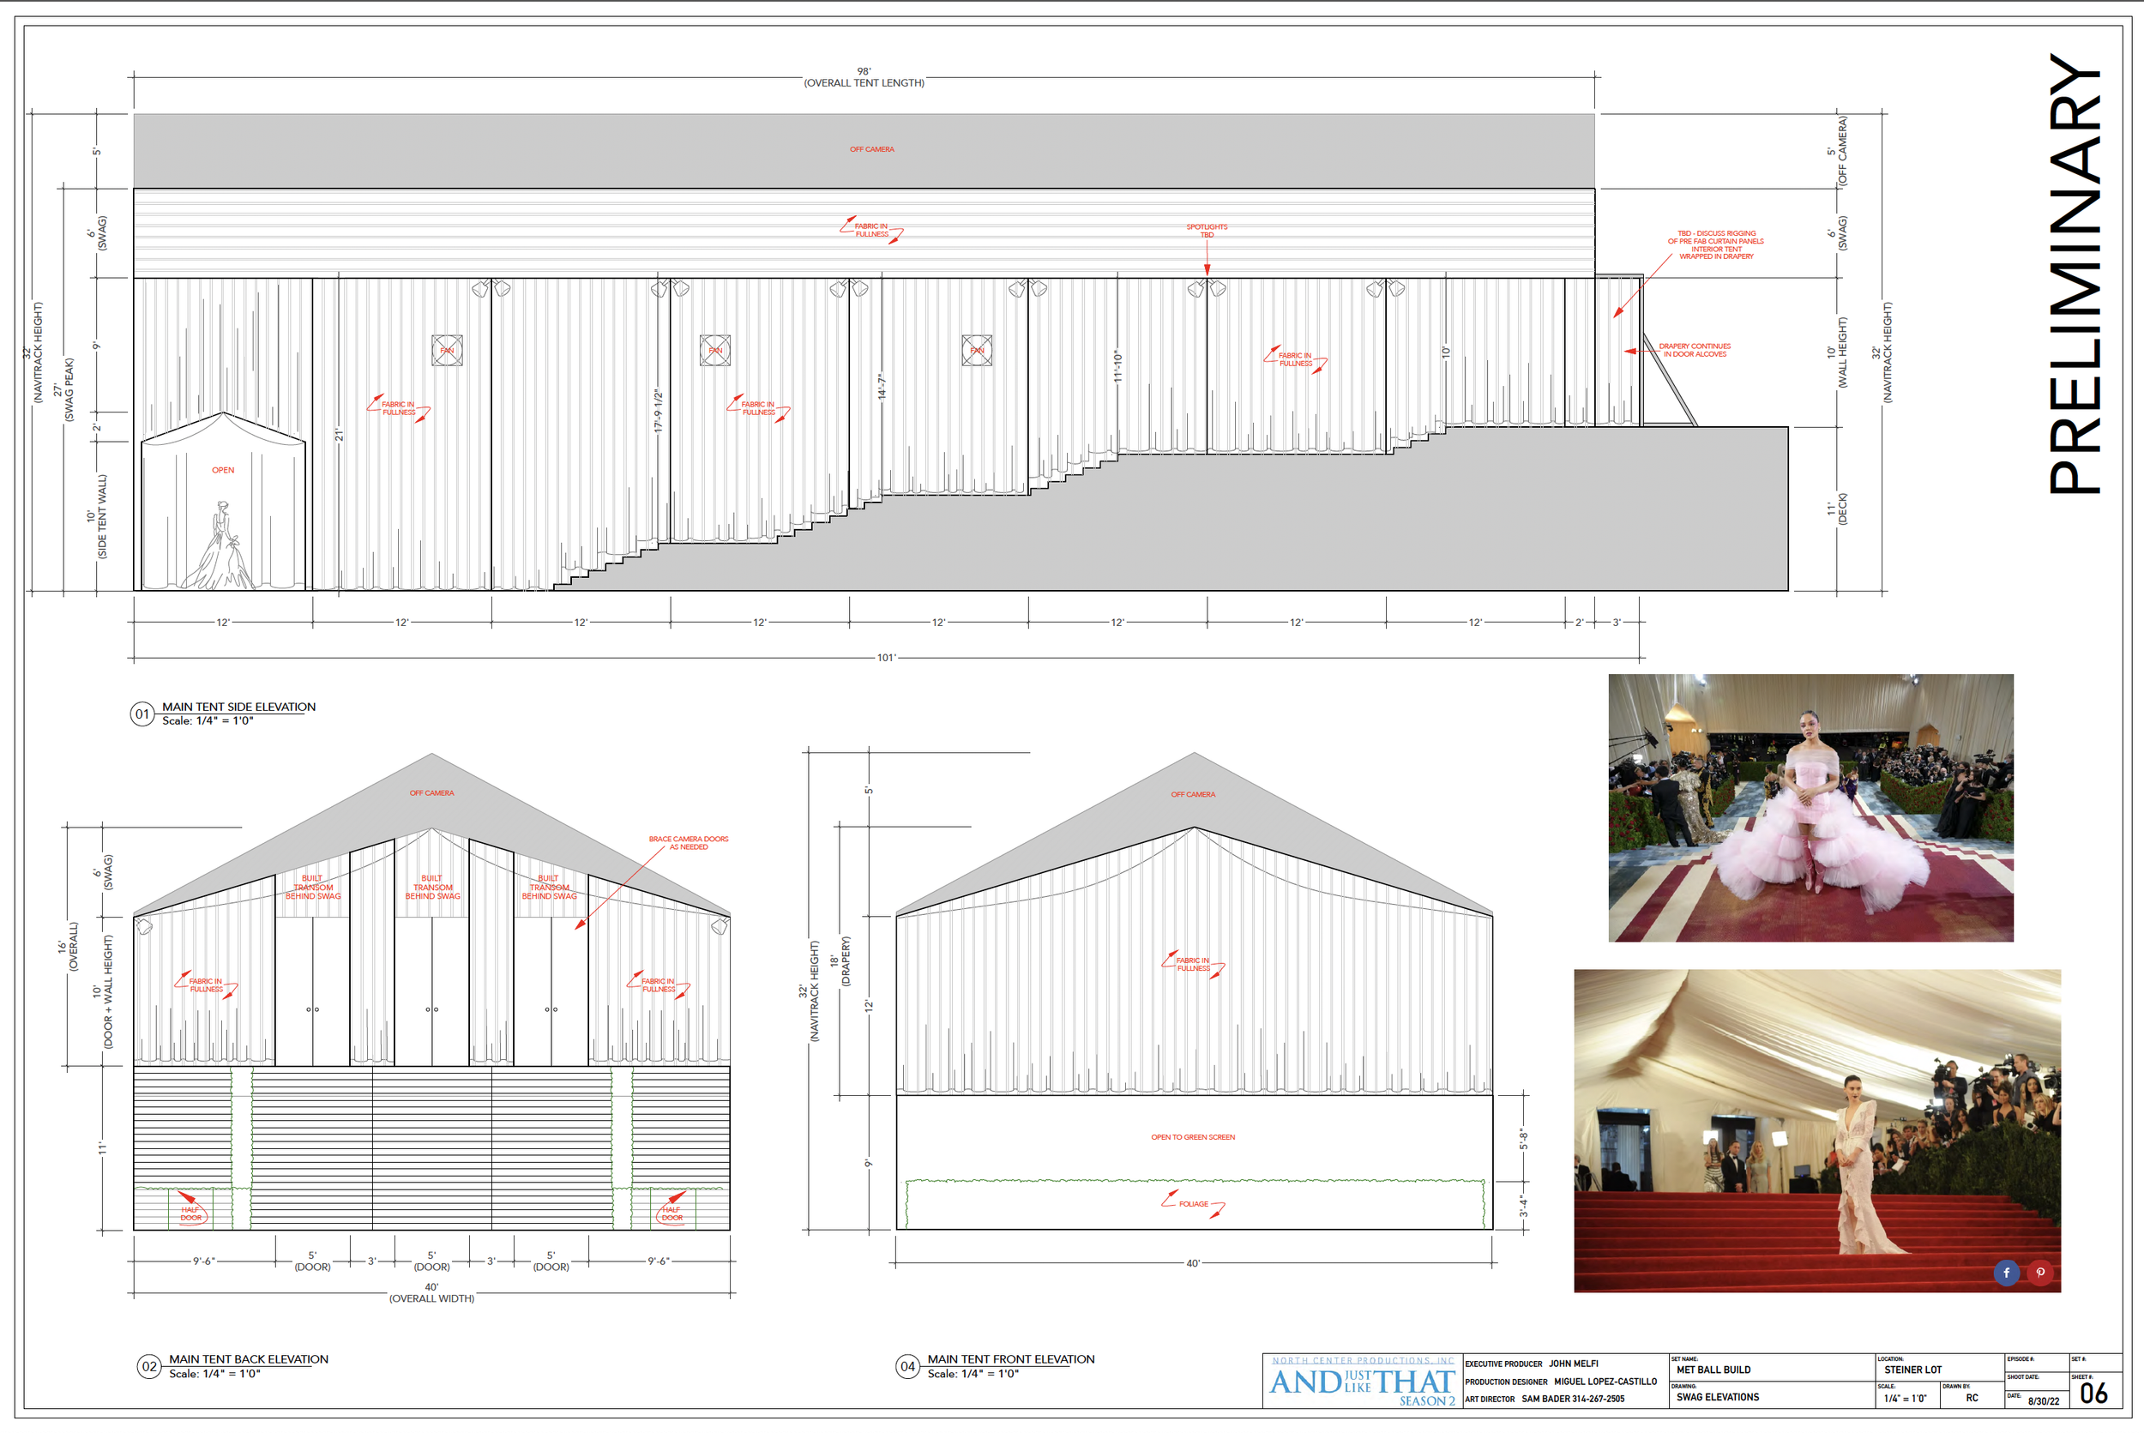Click the gown figure in tent opening
The image size is (2144, 1433).
tap(220, 545)
